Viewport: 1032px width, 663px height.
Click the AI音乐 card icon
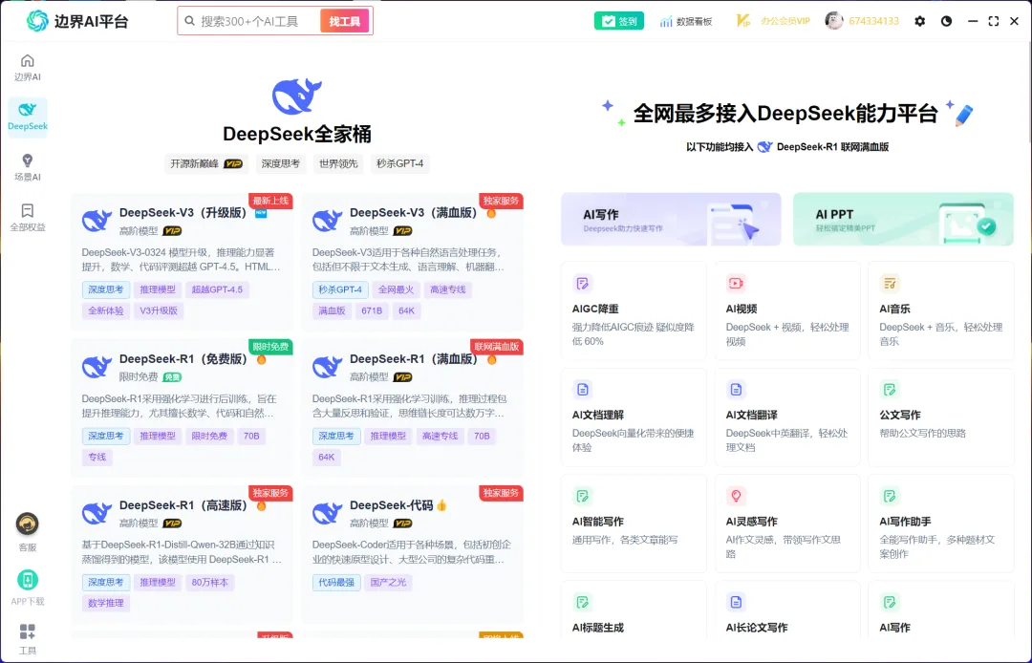pos(890,284)
